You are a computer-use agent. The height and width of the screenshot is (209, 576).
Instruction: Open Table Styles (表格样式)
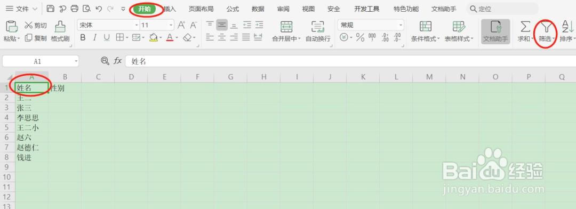pyautogui.click(x=459, y=31)
